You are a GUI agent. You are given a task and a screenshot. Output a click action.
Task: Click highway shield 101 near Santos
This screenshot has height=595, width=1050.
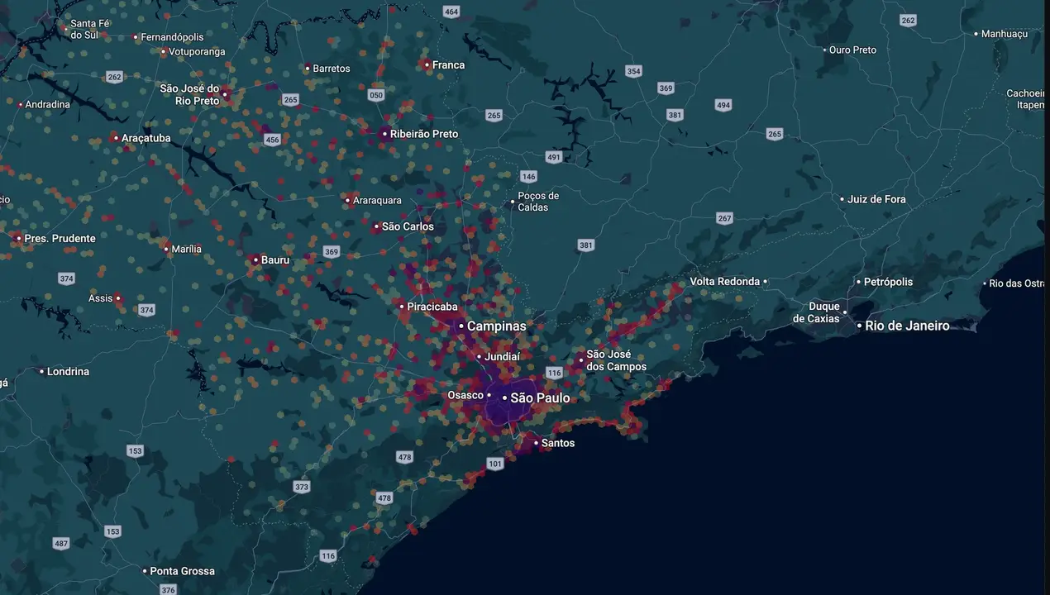tap(495, 464)
